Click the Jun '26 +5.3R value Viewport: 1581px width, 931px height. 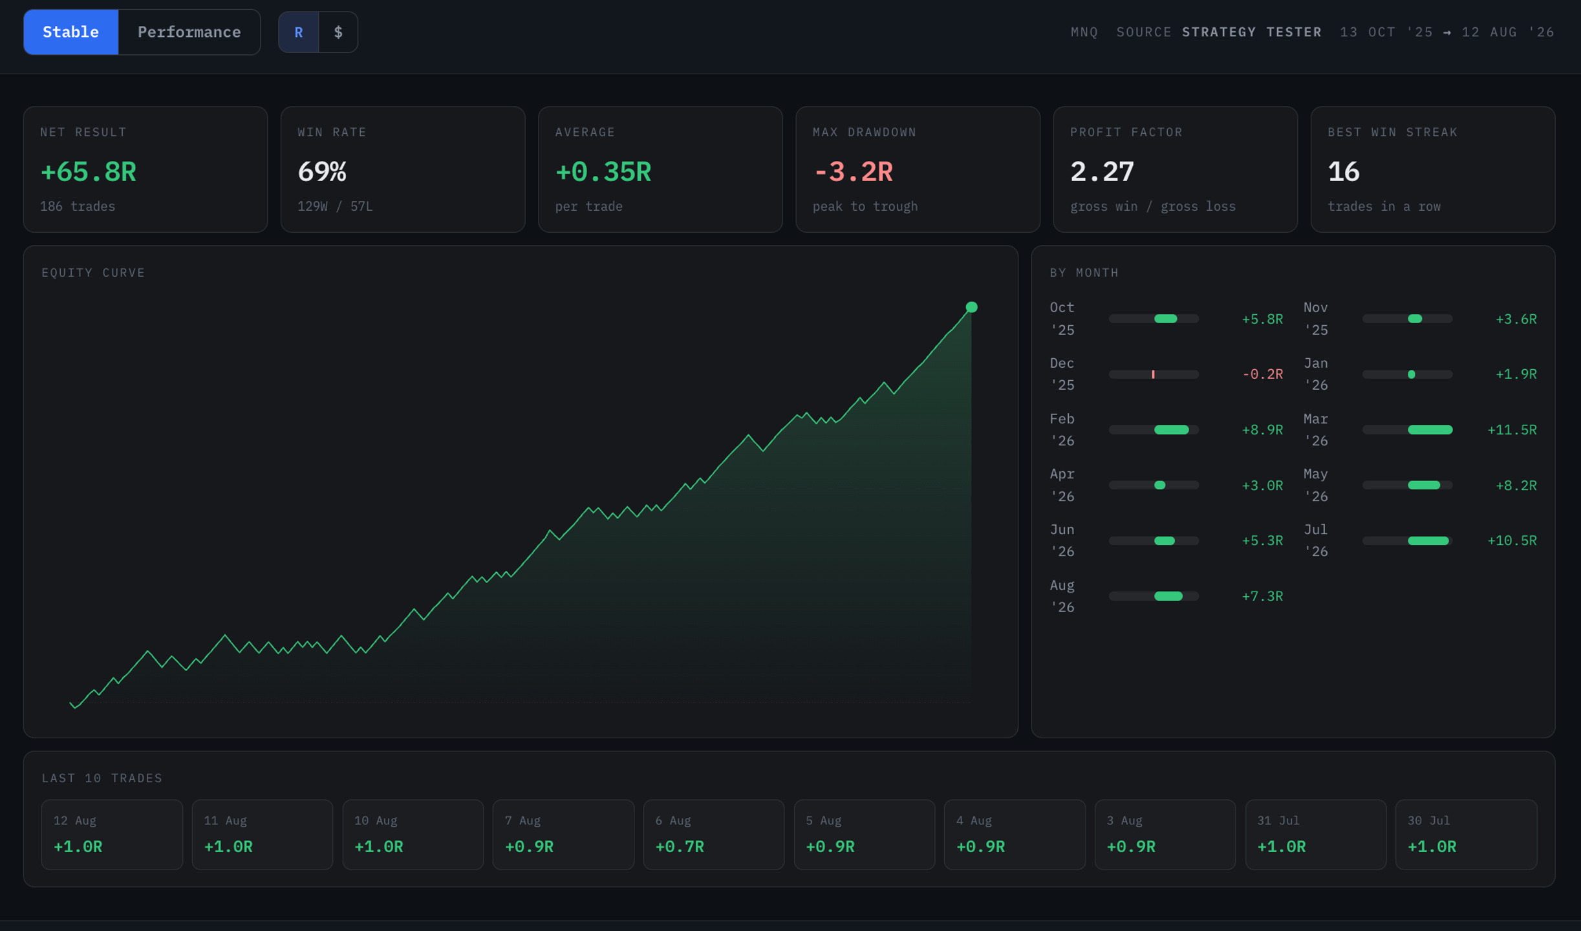click(1262, 540)
